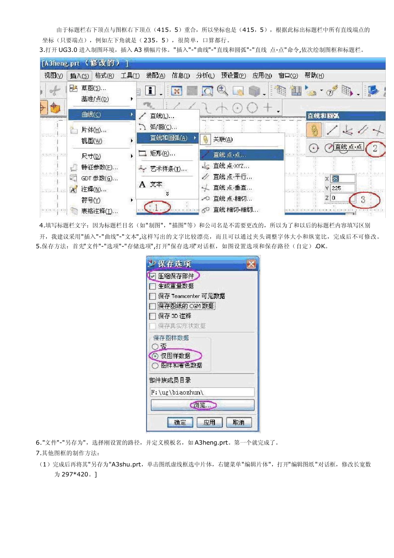Choose 图样和着色数据 radio button

click(x=155, y=365)
